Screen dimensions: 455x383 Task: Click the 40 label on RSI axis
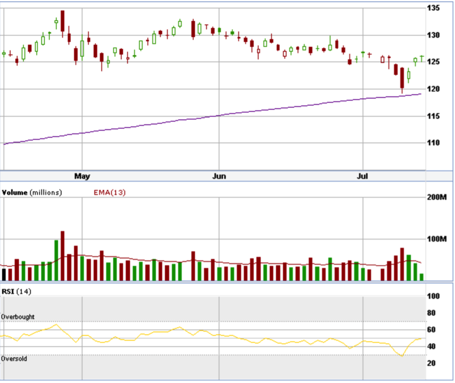pyautogui.click(x=431, y=346)
